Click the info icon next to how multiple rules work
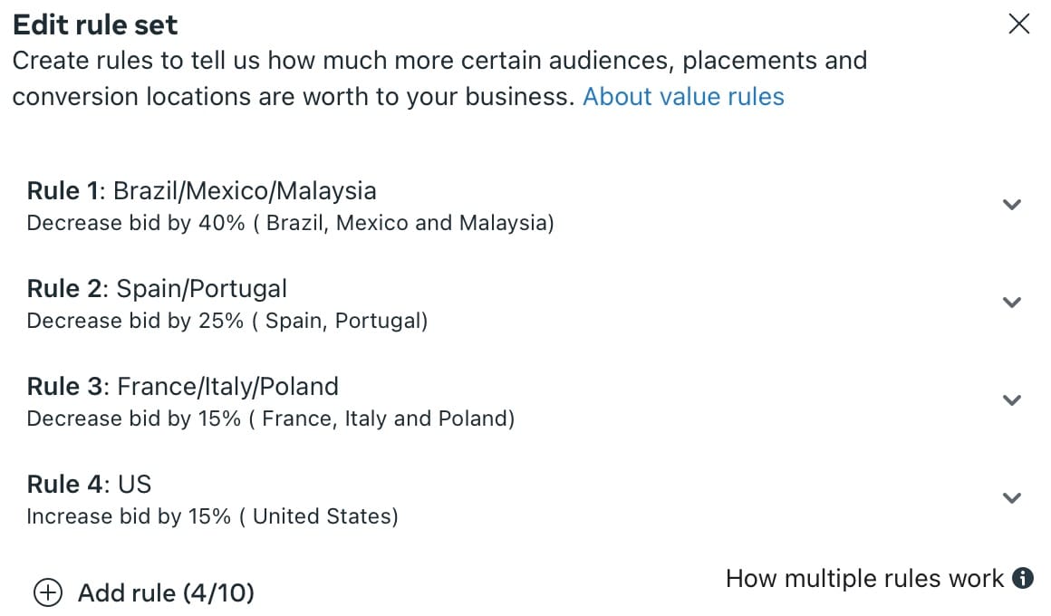This screenshot has width=1051, height=616. click(x=1024, y=578)
